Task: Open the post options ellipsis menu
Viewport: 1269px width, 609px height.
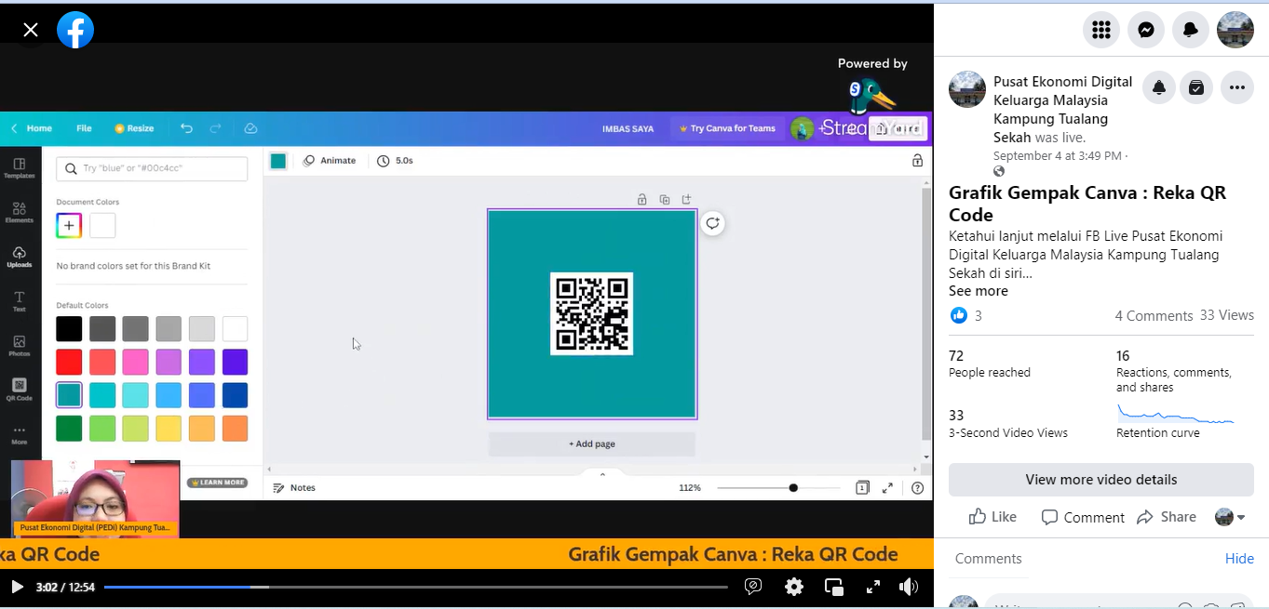Action: click(1237, 87)
